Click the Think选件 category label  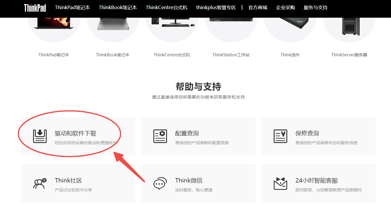[290, 55]
